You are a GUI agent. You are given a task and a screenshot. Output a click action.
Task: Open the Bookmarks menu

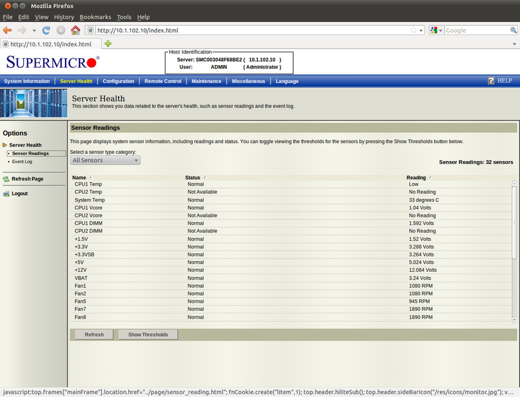pos(95,17)
